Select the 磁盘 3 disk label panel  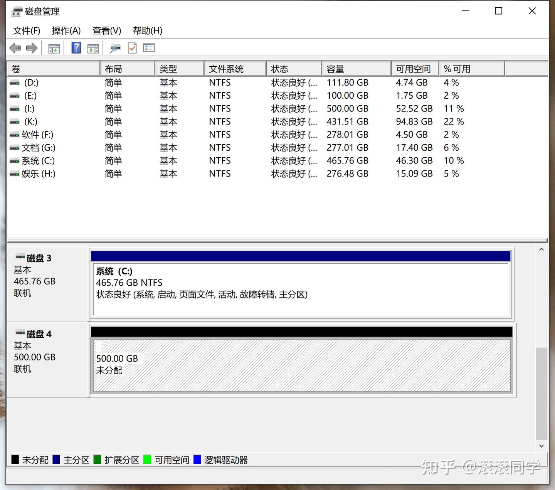[x=49, y=285]
